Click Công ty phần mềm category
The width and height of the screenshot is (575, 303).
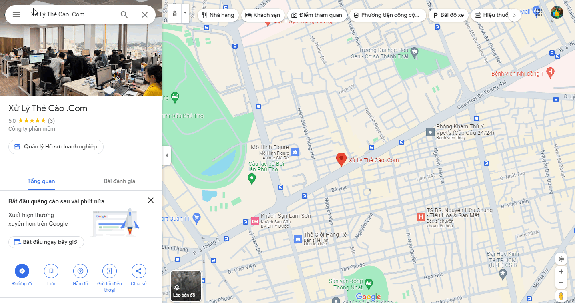point(32,129)
